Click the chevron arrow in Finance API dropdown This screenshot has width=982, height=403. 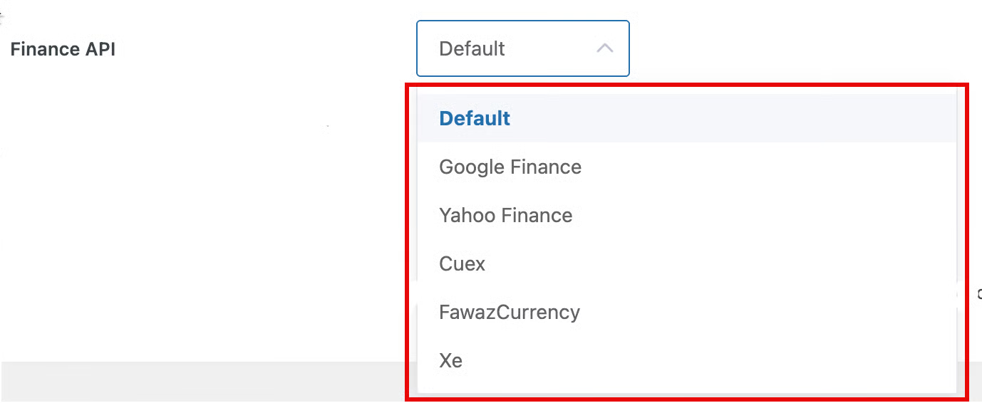pyautogui.click(x=604, y=48)
